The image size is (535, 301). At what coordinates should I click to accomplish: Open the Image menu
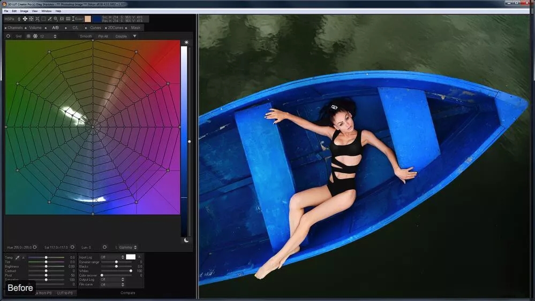[24, 11]
